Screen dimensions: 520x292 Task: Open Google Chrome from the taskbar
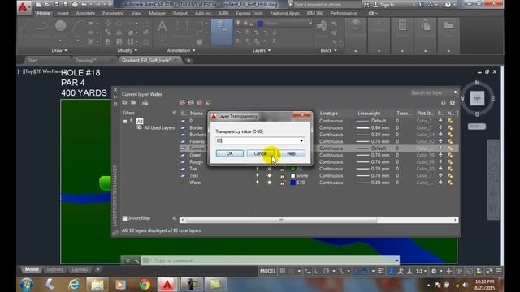(x=145, y=284)
